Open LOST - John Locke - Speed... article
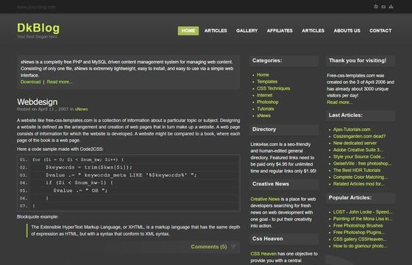412x265 pixels. pyautogui.click(x=363, y=212)
